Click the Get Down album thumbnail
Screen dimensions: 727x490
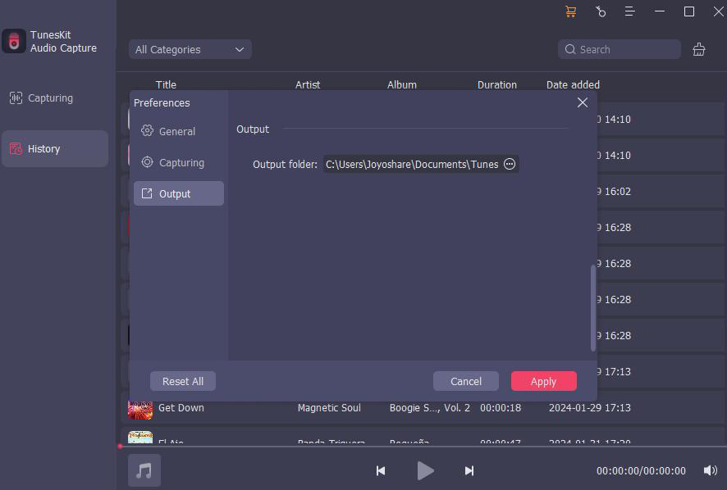[140, 409]
